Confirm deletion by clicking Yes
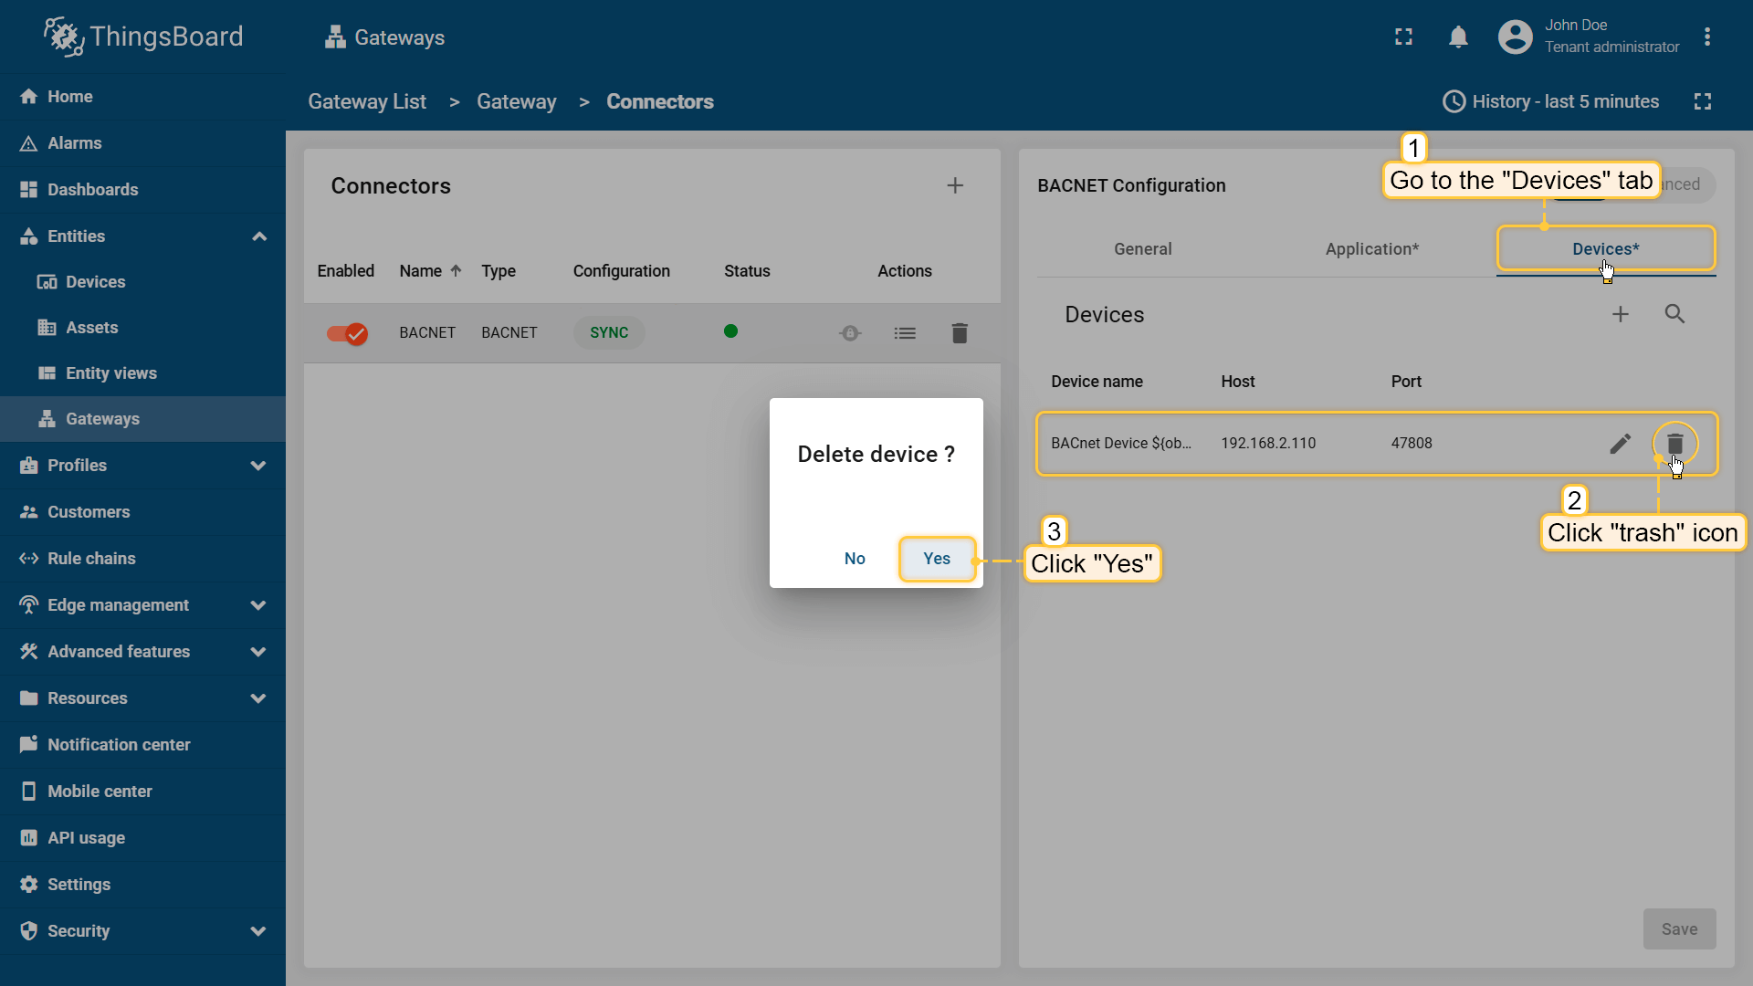This screenshot has height=986, width=1753. point(937,559)
